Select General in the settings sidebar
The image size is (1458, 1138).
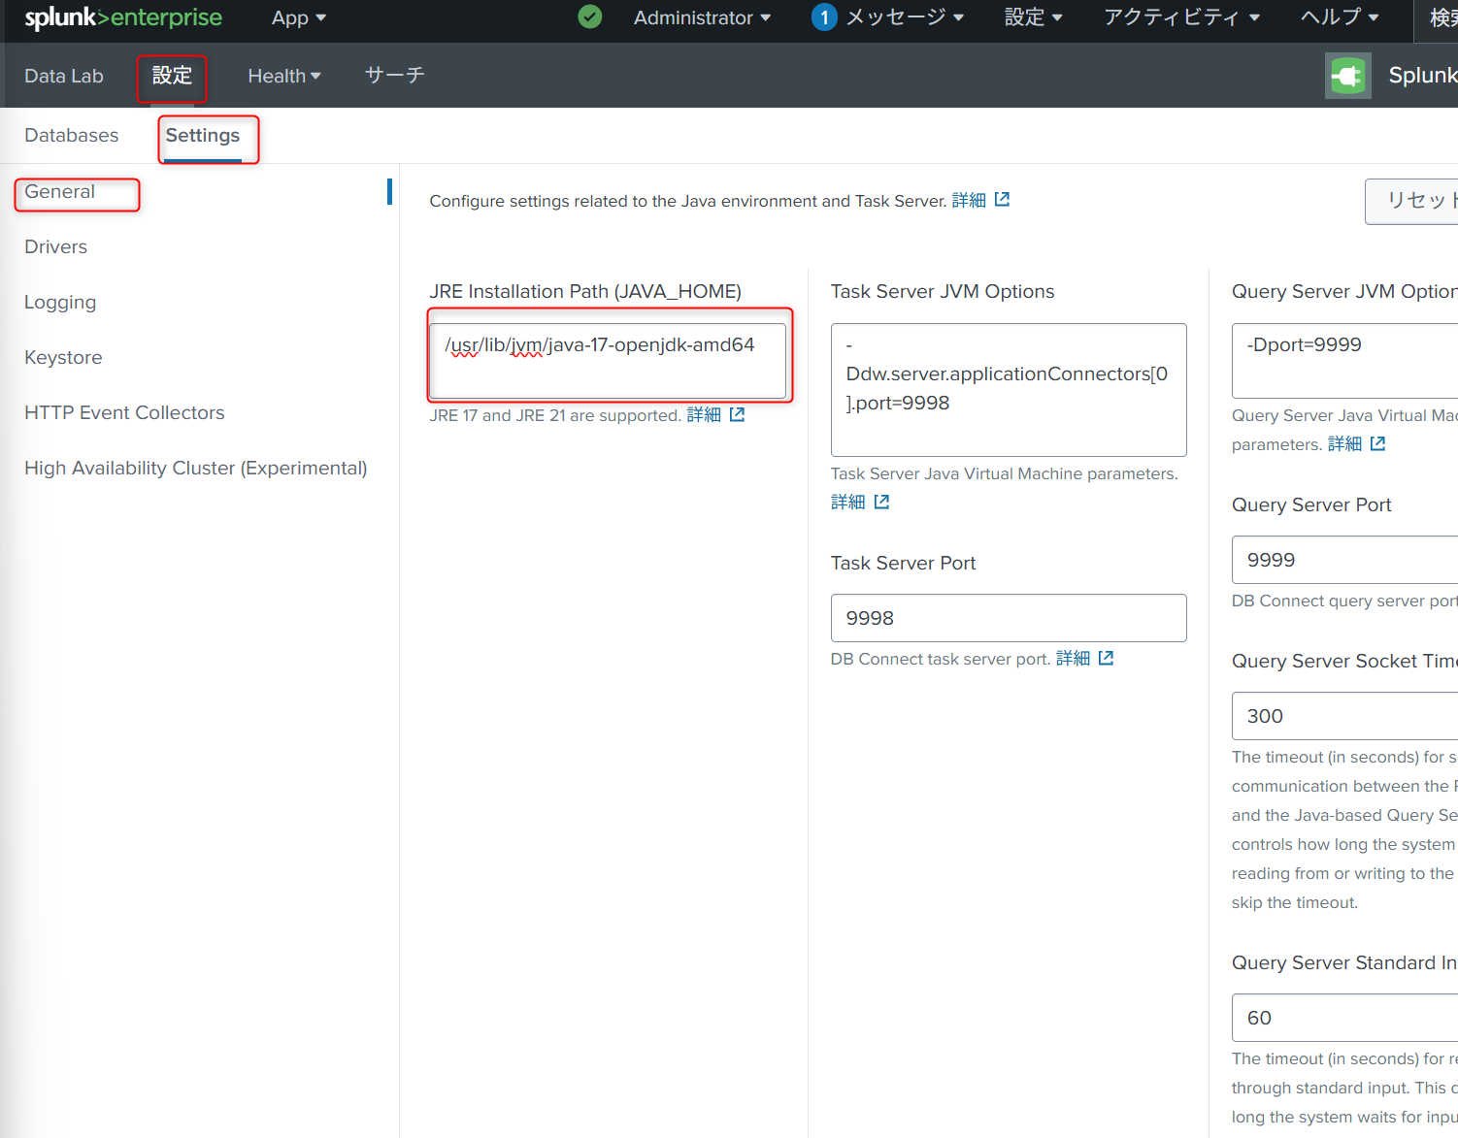click(x=60, y=191)
